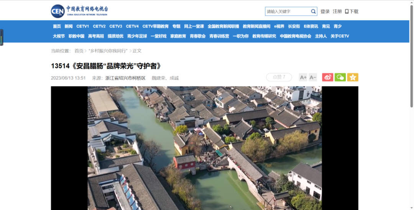
Task: Click the yellow star favorite icon
Action: pyautogui.click(x=353, y=77)
